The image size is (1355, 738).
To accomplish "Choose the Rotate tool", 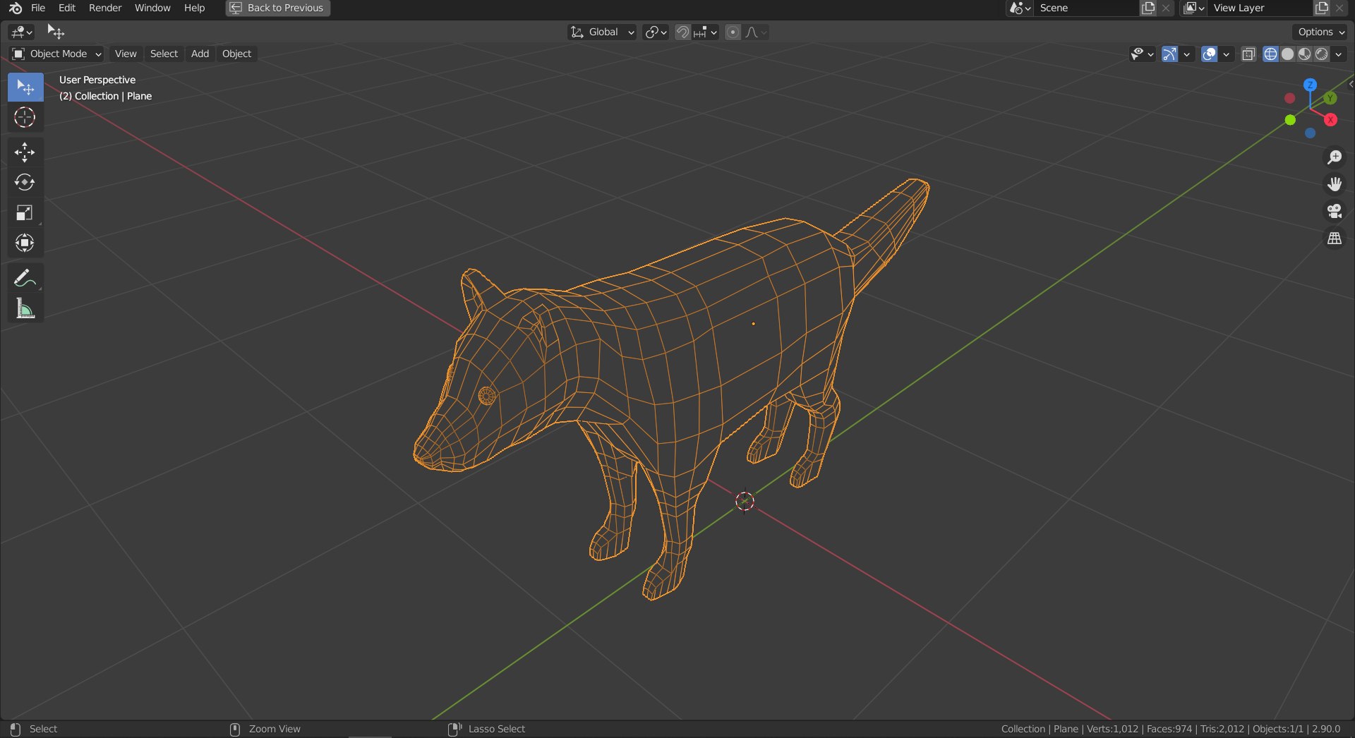I will pyautogui.click(x=25, y=183).
